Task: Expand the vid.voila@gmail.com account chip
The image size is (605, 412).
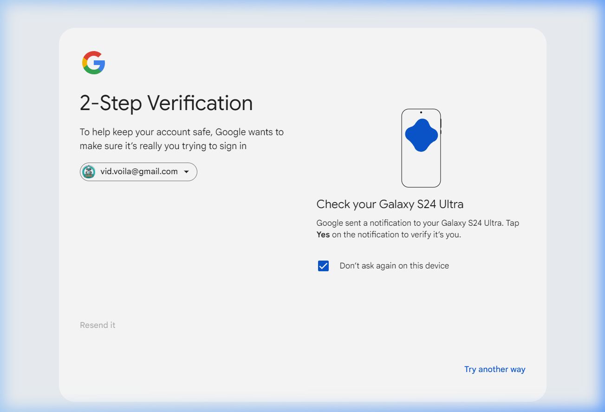Action: 139,172
